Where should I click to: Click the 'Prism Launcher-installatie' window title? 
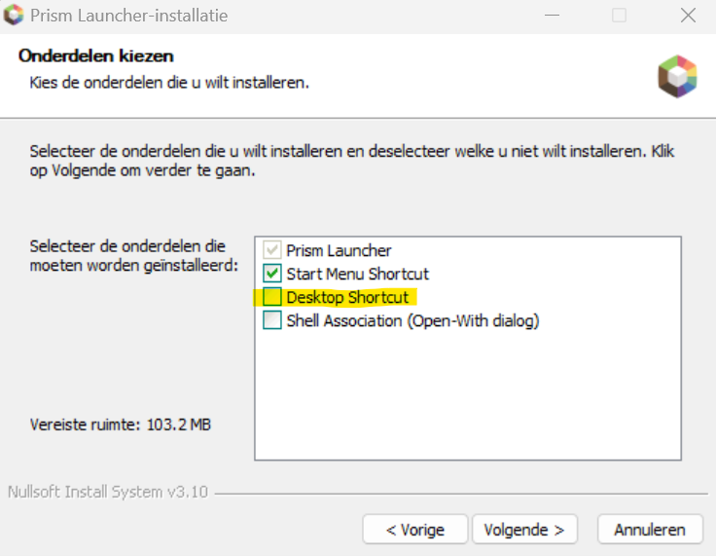129,16
